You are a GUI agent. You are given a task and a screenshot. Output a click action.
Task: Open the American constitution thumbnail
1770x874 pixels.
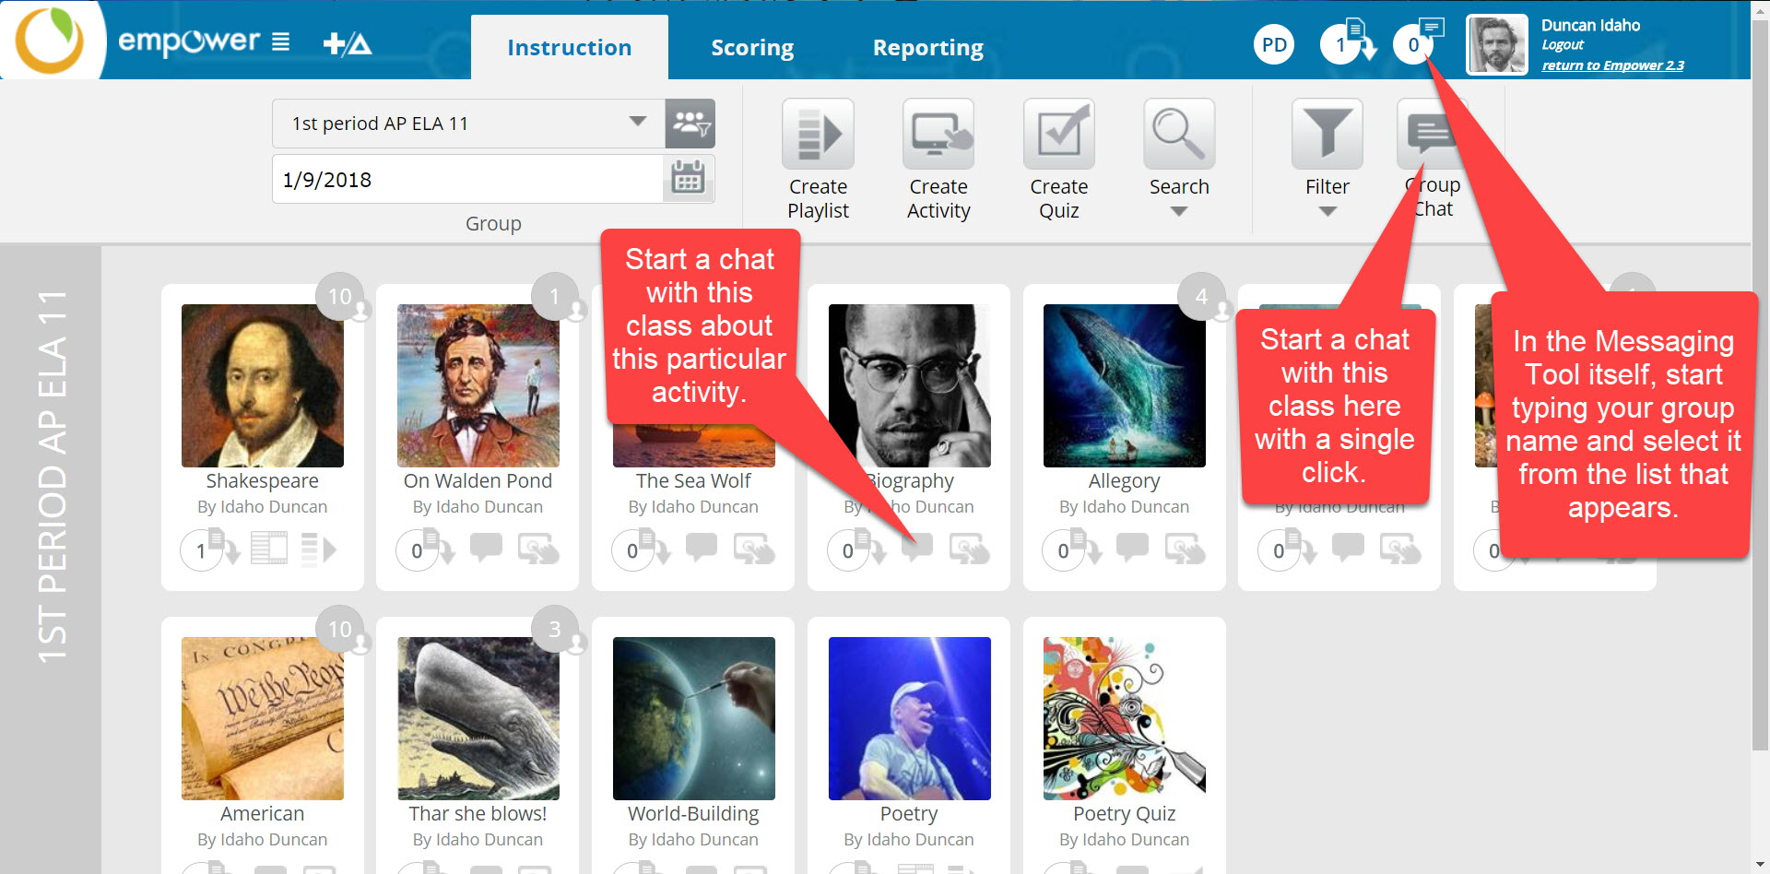[x=263, y=718]
